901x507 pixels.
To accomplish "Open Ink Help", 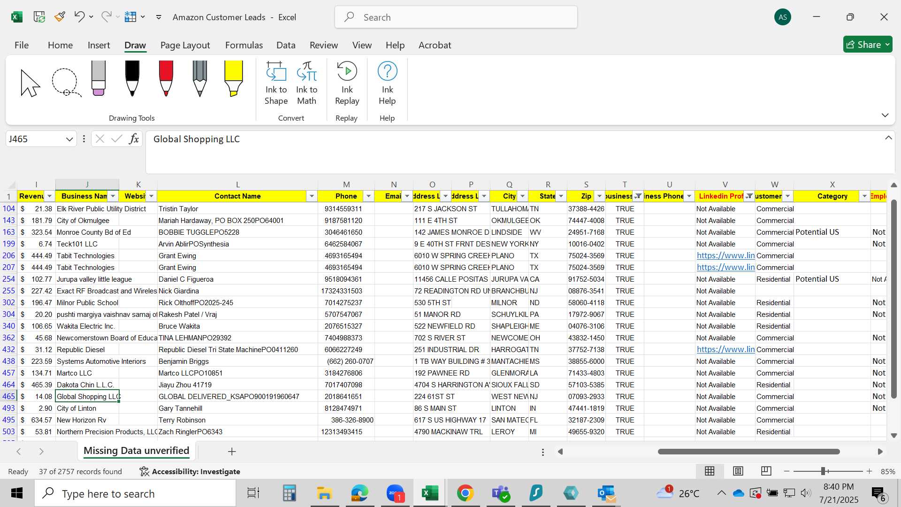I will (387, 83).
